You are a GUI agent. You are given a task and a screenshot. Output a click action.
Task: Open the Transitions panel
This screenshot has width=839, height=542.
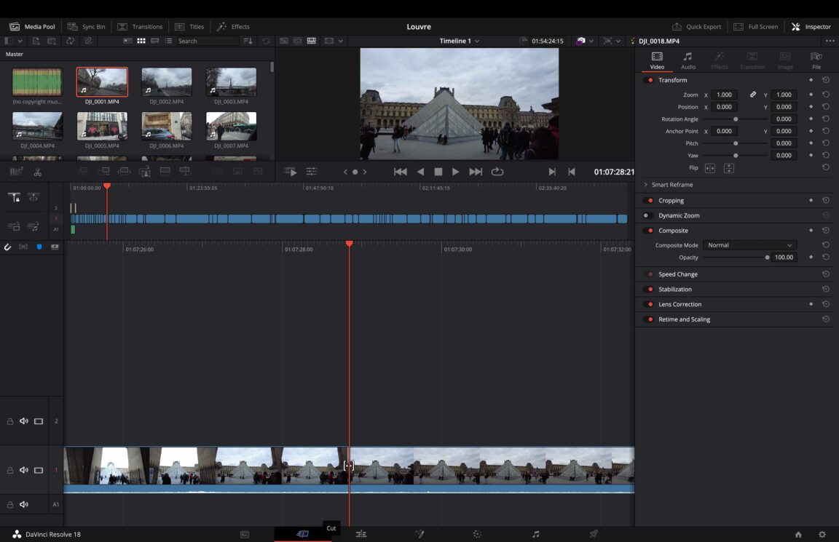[141, 26]
